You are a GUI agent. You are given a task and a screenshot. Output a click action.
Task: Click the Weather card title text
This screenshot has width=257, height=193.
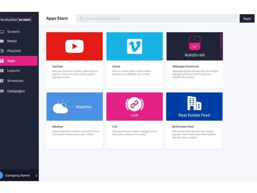pos(58,127)
